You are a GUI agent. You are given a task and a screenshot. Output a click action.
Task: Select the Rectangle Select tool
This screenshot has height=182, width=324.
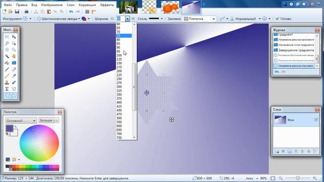point(7,37)
